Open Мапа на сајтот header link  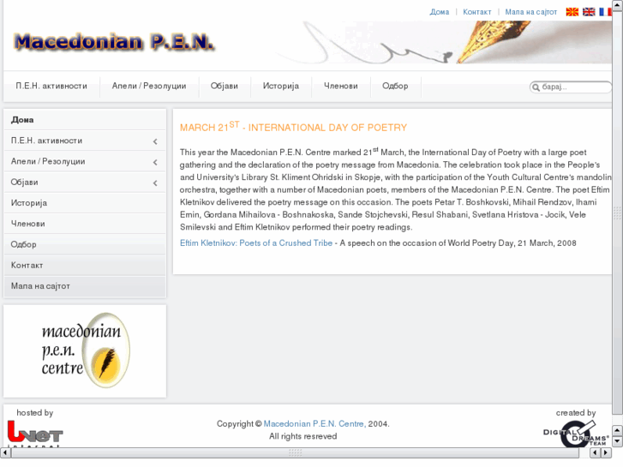coord(530,12)
